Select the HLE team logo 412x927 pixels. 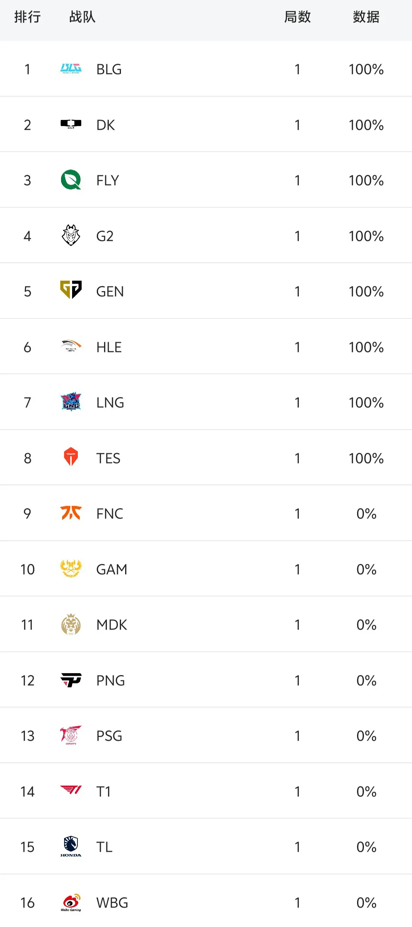point(71,346)
